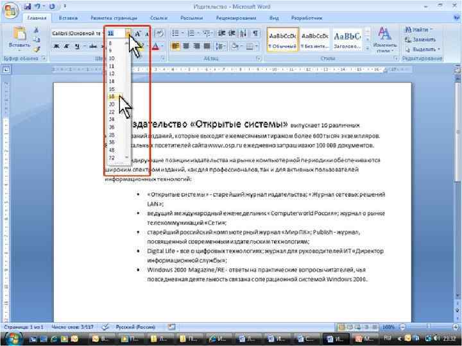Toggle bold (Ж) formatting

[56, 46]
